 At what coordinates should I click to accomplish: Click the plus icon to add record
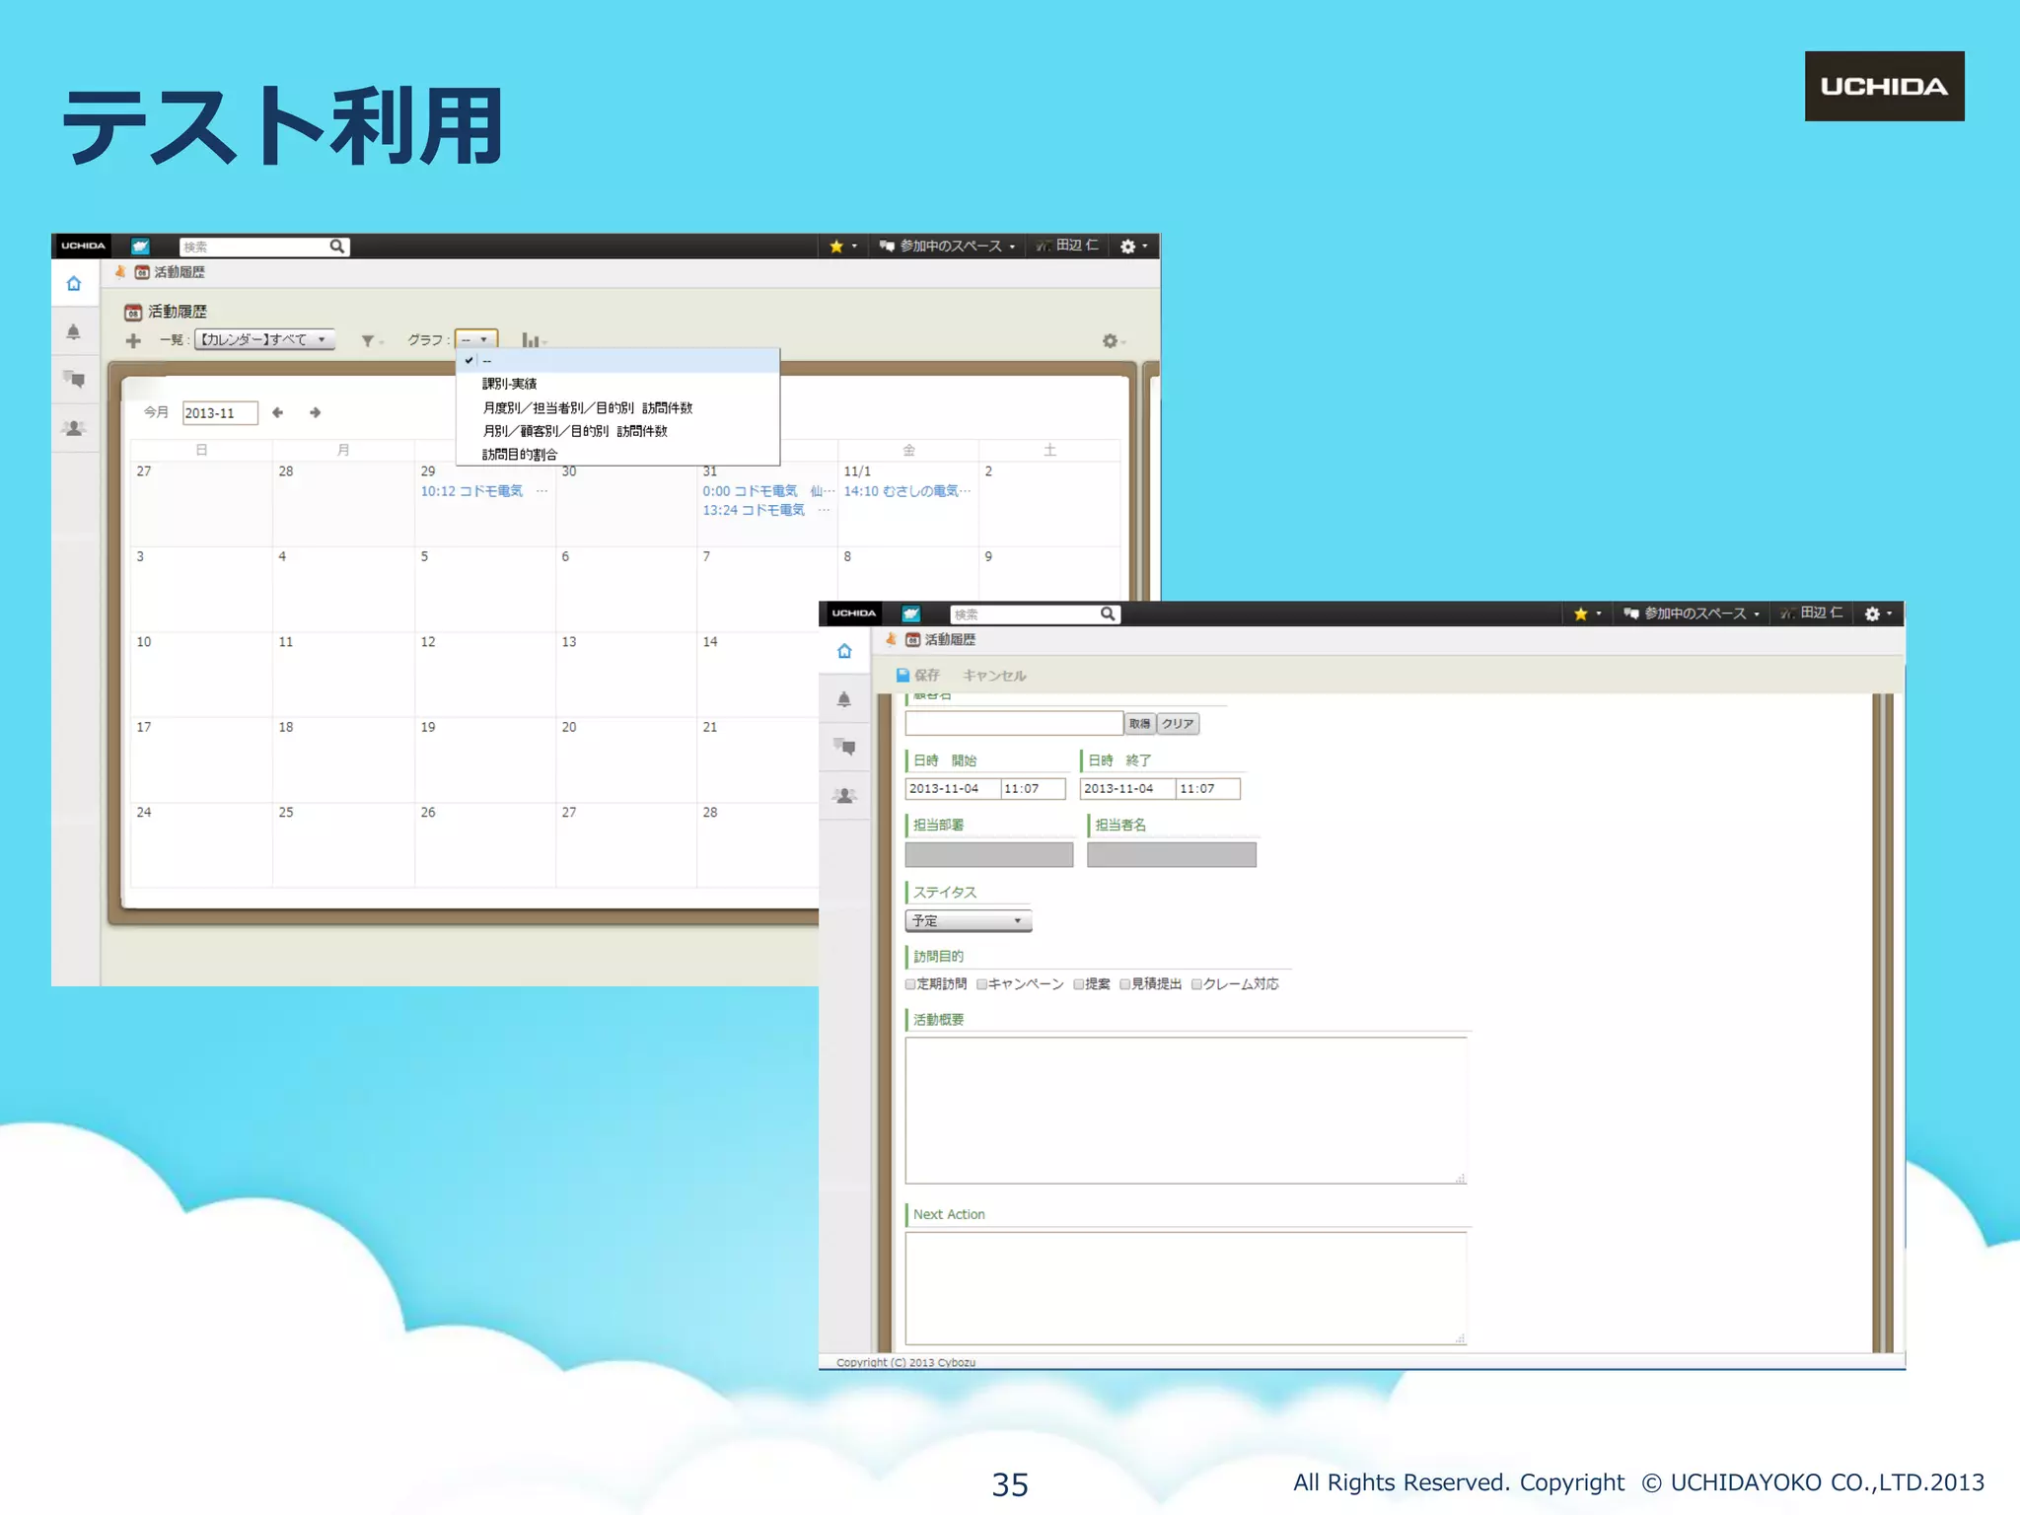[x=133, y=341]
